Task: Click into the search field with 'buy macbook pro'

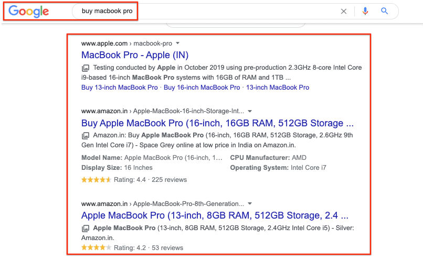Action: 210,11
